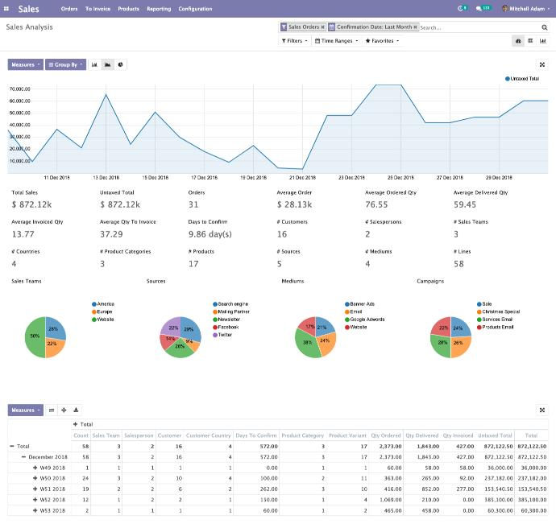This screenshot has height=528, width=556.
Task: Toggle the Untaxed Total legend series
Action: (x=524, y=79)
